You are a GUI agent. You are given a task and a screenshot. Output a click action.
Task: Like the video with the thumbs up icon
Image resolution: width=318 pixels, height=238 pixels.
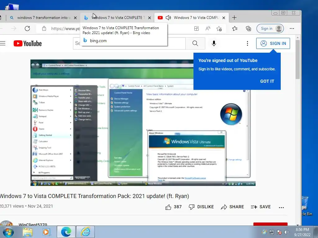pyautogui.click(x=168, y=207)
